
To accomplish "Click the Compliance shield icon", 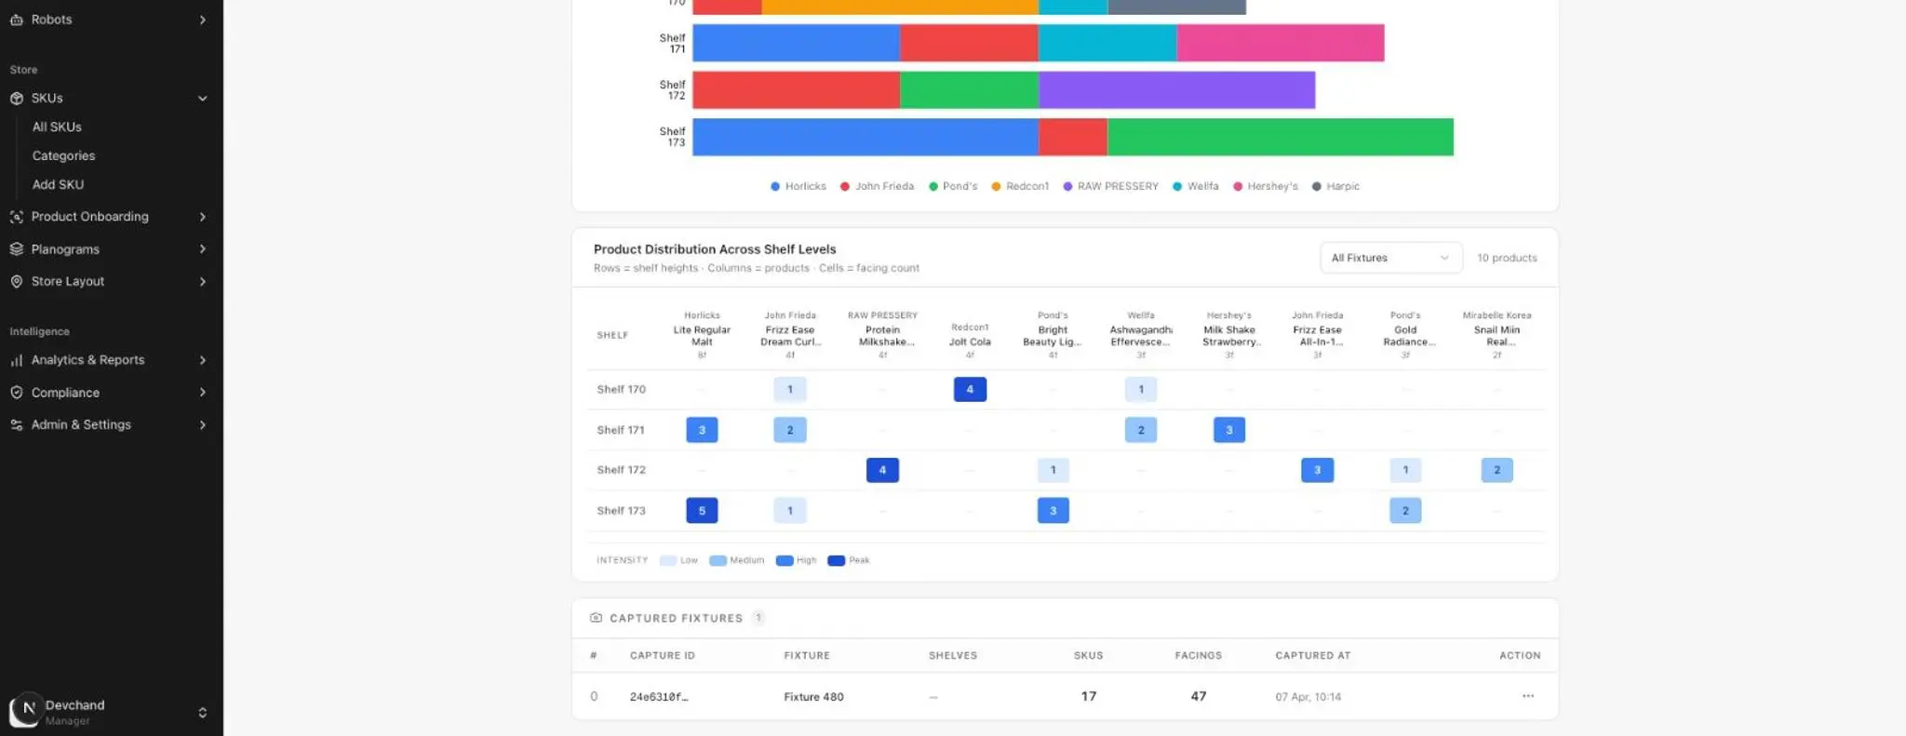I will tap(16, 393).
